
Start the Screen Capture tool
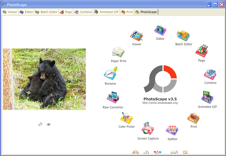point(148,128)
